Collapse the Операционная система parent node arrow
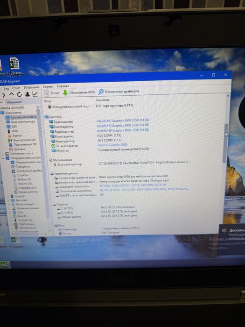 tap(3, 158)
